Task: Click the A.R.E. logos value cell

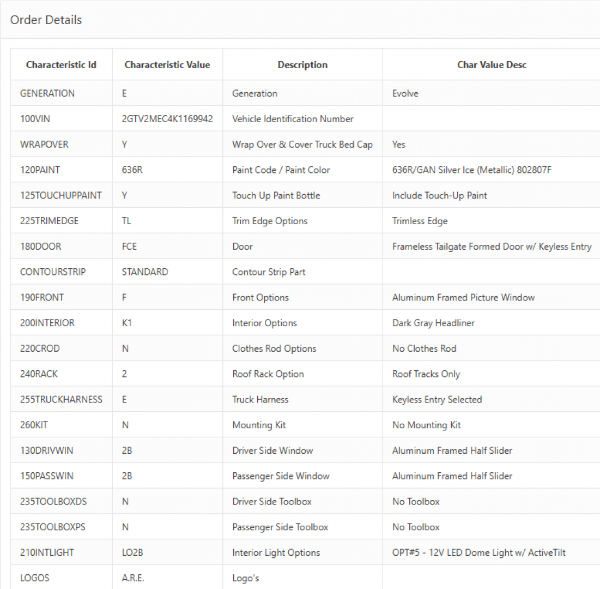Action: click(133, 578)
